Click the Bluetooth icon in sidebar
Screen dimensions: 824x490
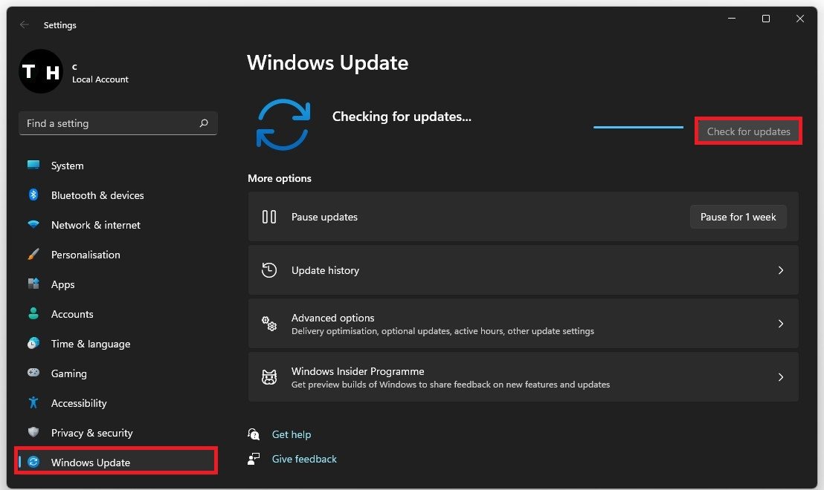click(x=33, y=195)
